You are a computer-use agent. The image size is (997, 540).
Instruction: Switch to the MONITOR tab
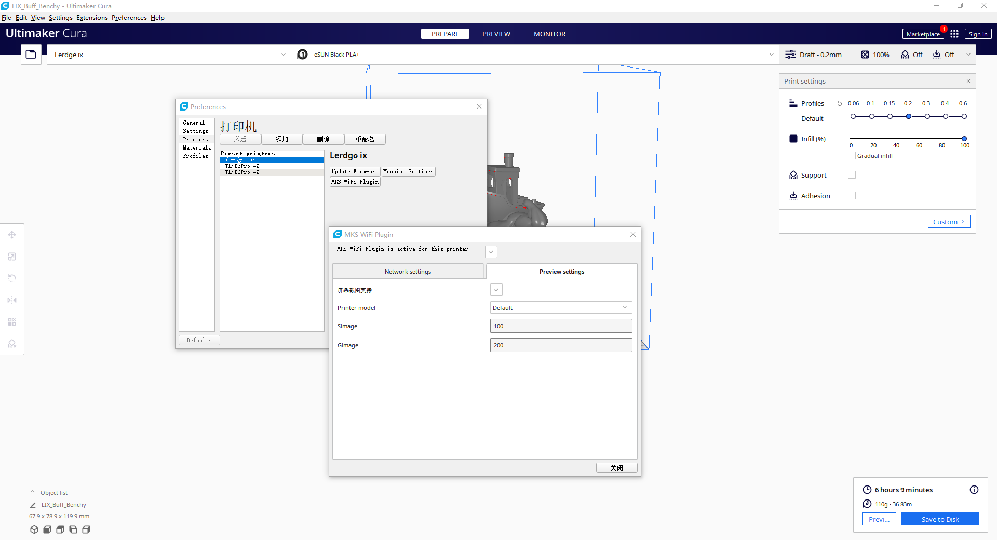click(x=549, y=33)
